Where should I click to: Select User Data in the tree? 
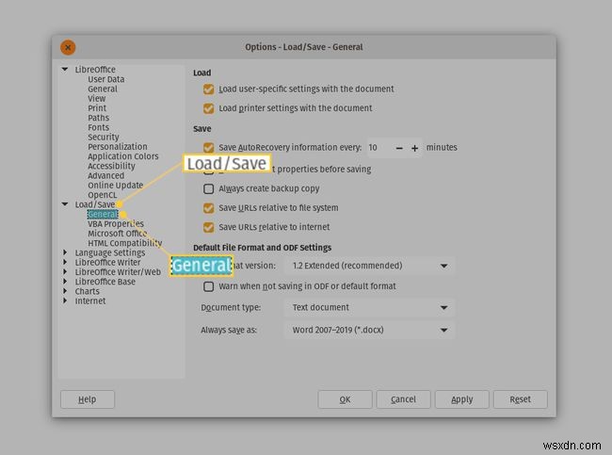point(105,79)
